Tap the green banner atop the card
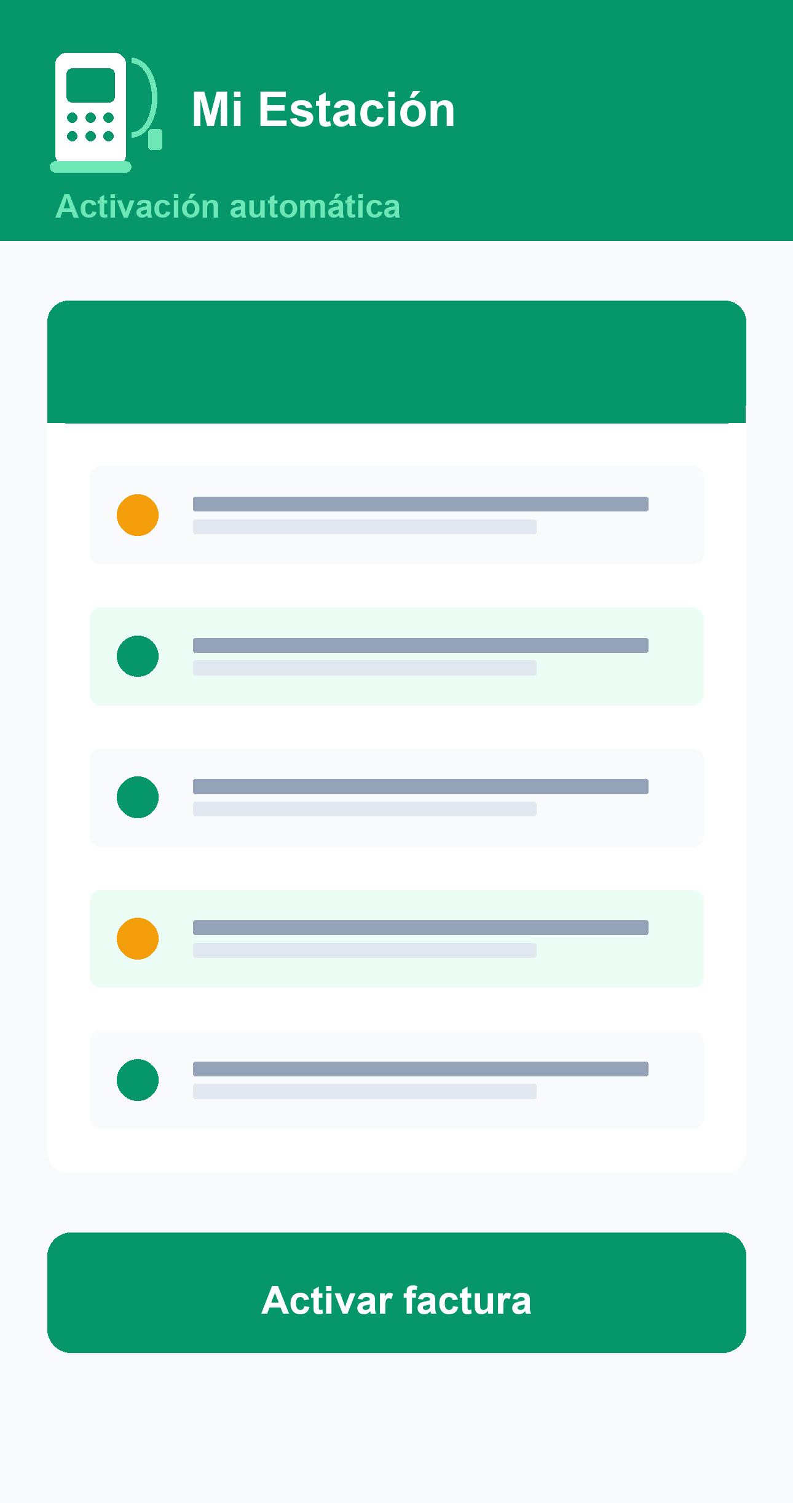This screenshot has width=793, height=1503. 396,361
